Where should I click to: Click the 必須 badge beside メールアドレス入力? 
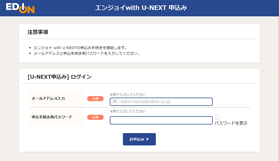point(95,98)
